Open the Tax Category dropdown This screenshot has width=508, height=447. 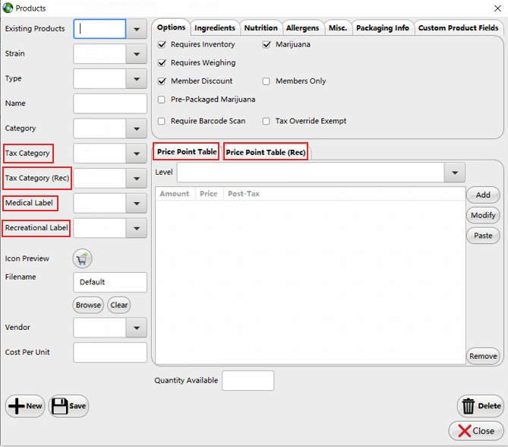[x=137, y=154]
